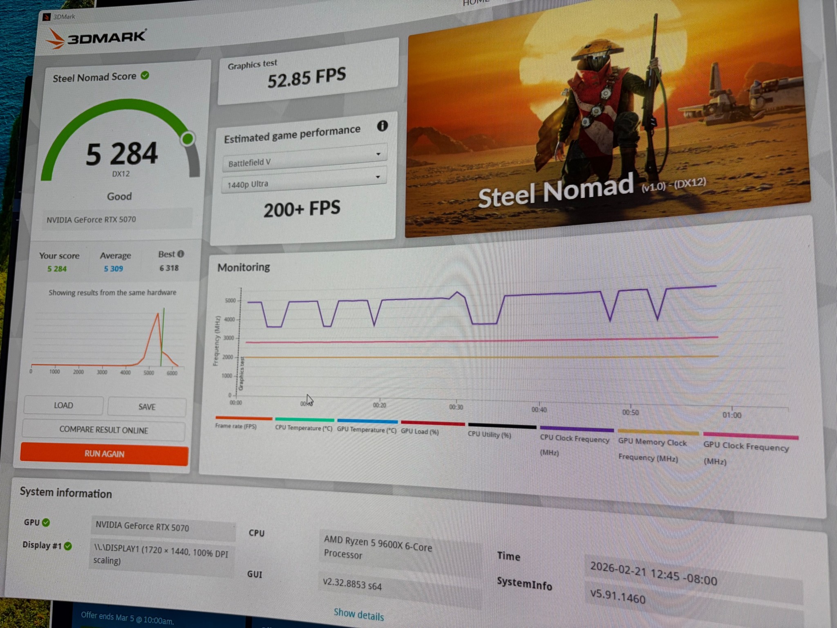Click the green check next to Display #1
This screenshot has height=628, width=837.
68,546
